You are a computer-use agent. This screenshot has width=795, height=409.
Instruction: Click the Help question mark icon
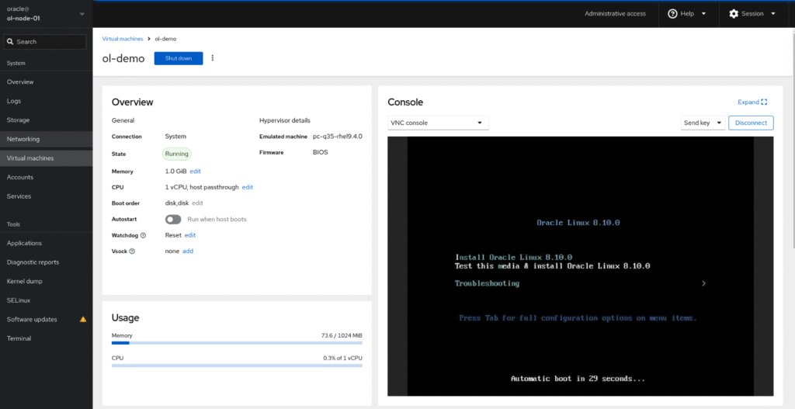coord(672,14)
